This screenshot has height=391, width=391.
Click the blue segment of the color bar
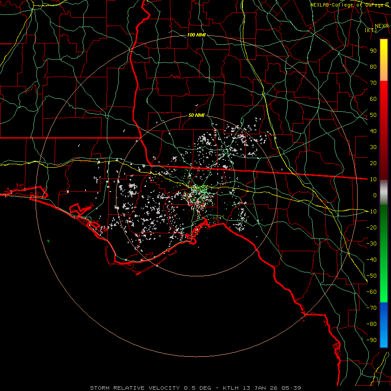(384, 324)
